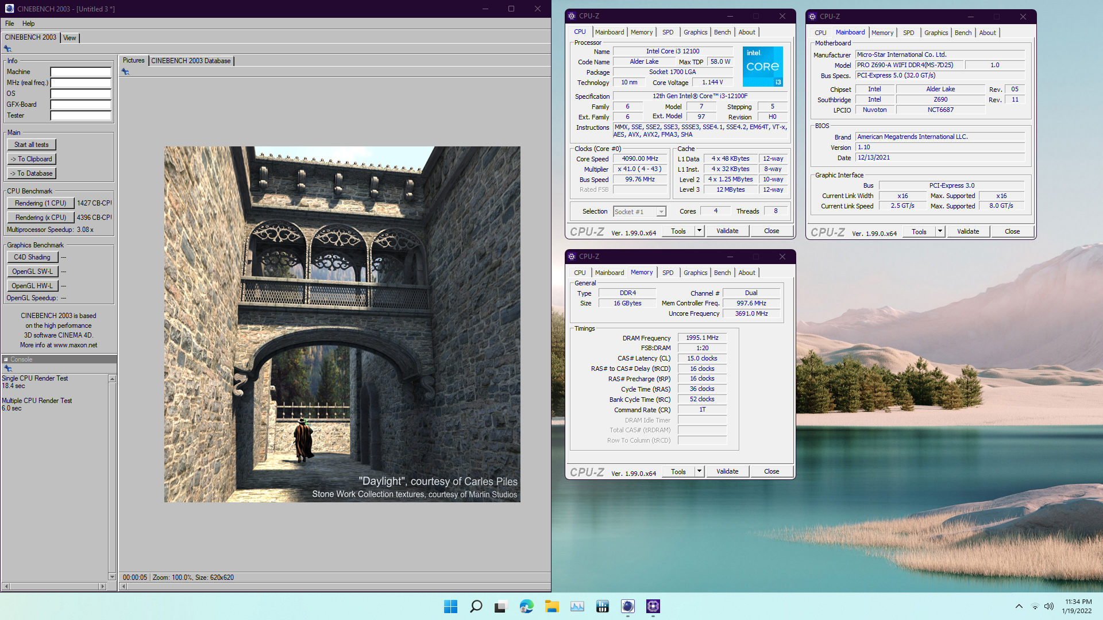Click the pin icon under CINEBENCH 2003 tab
1103x620 pixels.
[x=7, y=49]
